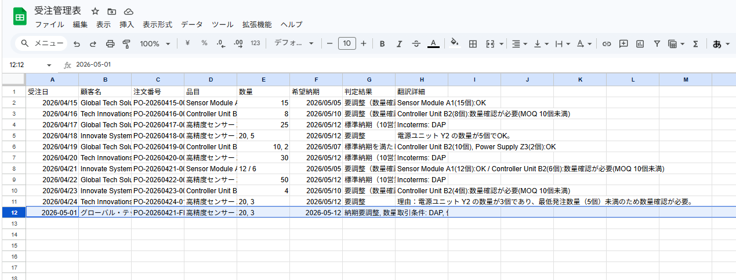Open the Google Sheets home logo
The width and height of the screenshot is (736, 280).
(19, 17)
